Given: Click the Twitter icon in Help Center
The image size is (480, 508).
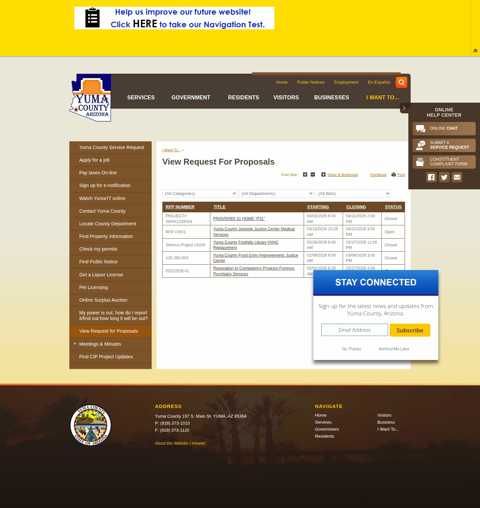Looking at the screenshot, I should 444,177.
